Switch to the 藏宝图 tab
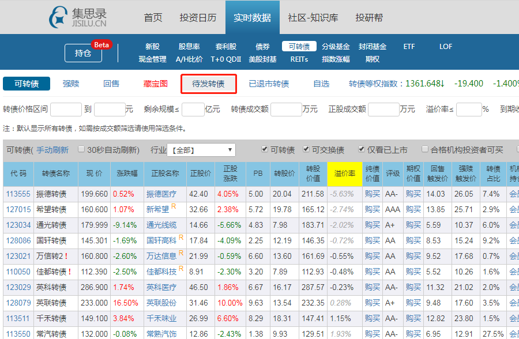This screenshot has height=339, width=519. (156, 84)
